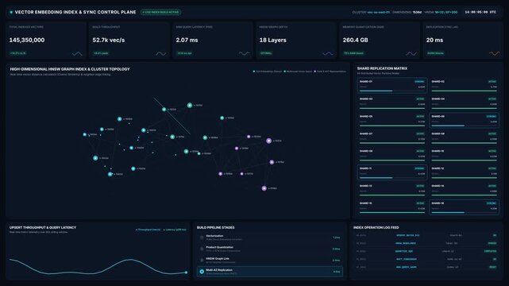Select the Vectorization pipeline stage label
The height and width of the screenshot is (286, 509).
(214, 236)
